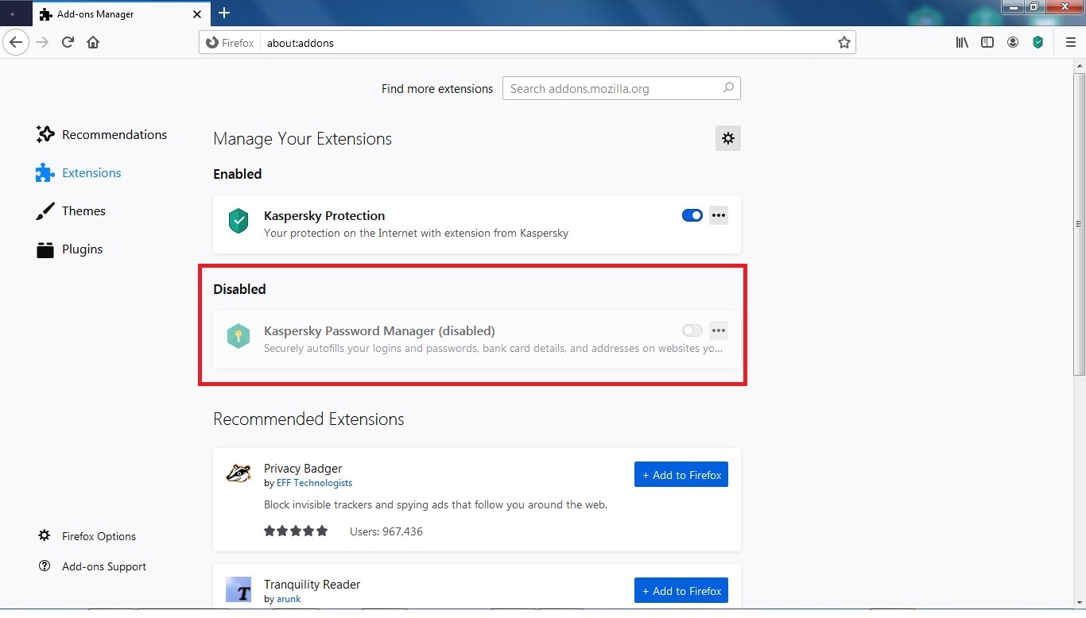
Task: Click the browser Back arrow button
Action: 16,42
